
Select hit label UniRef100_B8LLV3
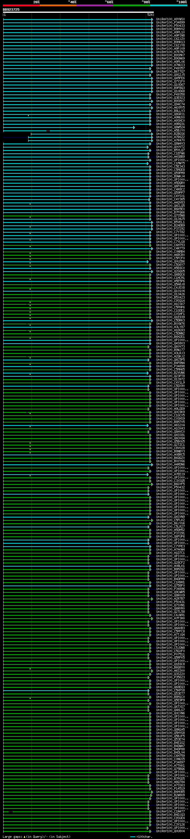pyautogui.click(x=170, y=111)
